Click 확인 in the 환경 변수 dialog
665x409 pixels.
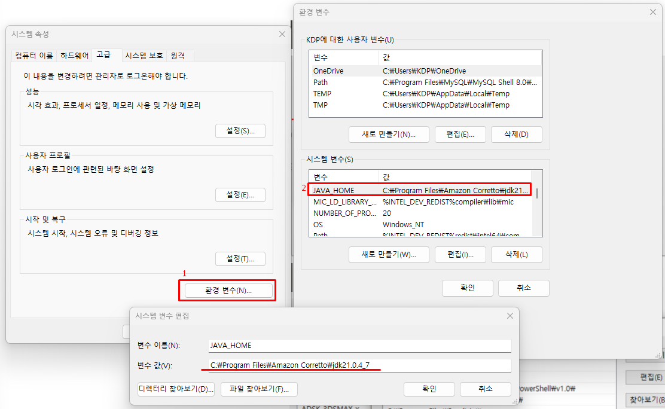pos(468,288)
